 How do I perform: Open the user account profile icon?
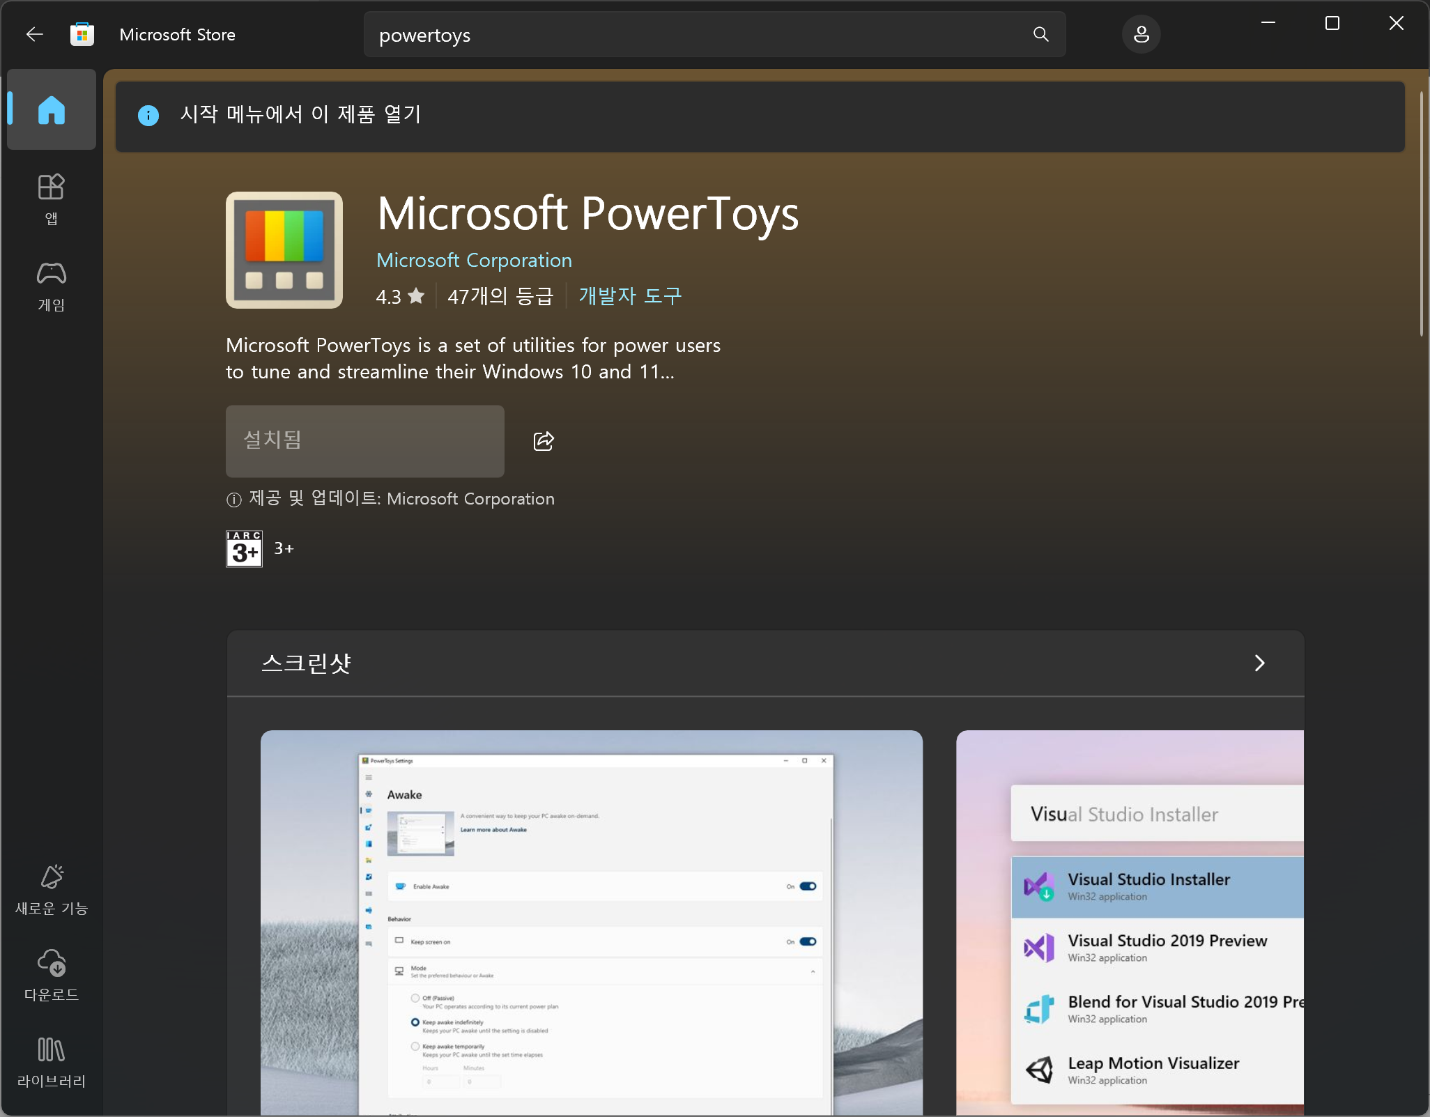[1141, 35]
